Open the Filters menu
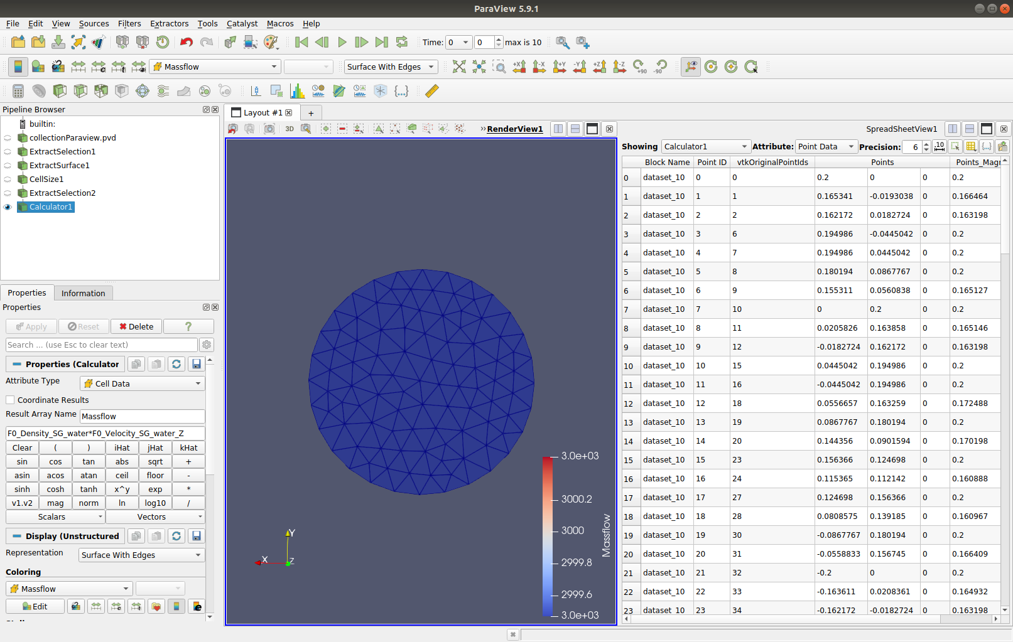 (x=129, y=23)
